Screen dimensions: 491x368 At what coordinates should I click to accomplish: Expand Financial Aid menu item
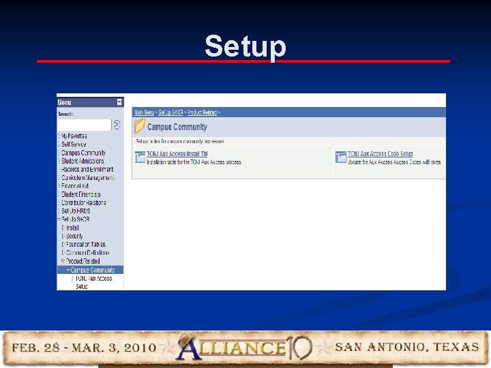coord(74,186)
